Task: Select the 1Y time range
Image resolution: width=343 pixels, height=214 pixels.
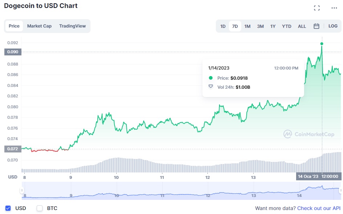Action: [273, 26]
